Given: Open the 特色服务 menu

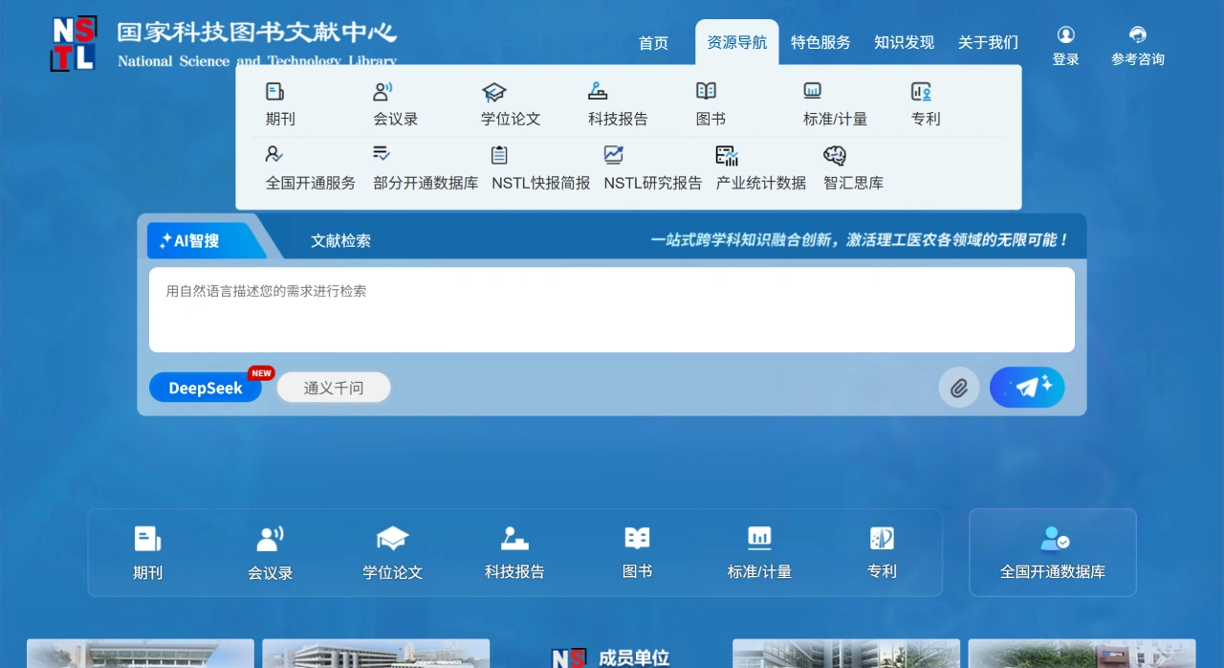Looking at the screenshot, I should pos(820,42).
